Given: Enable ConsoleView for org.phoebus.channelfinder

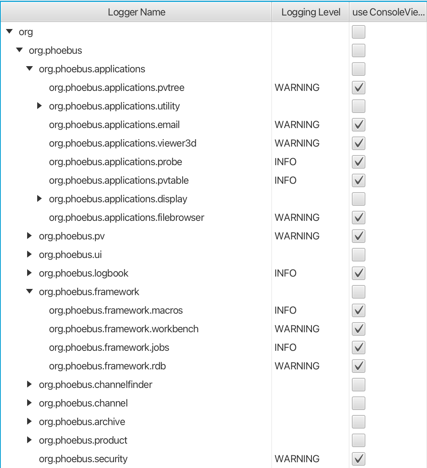Looking at the screenshot, I should tap(358, 384).
